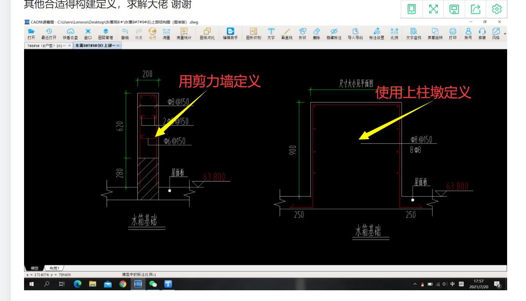
Task: Open 快看云盘 cloud drive
Action: click(x=70, y=33)
